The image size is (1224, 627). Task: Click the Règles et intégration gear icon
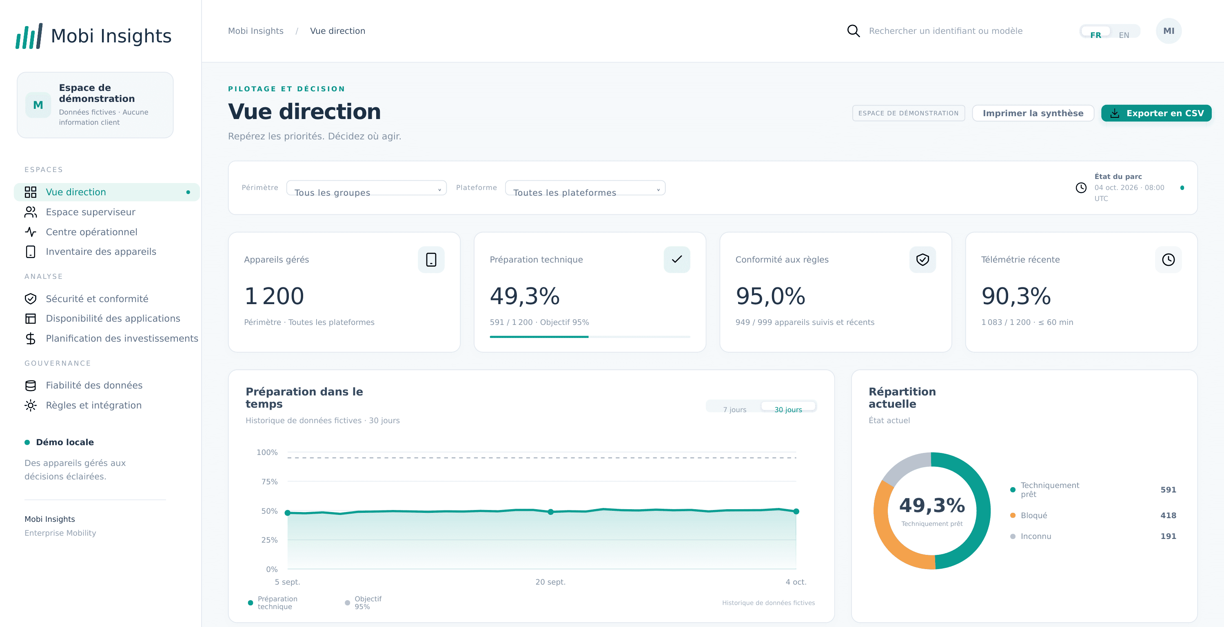(31, 405)
